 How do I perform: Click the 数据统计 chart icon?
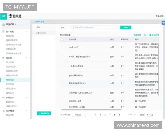(4, 97)
